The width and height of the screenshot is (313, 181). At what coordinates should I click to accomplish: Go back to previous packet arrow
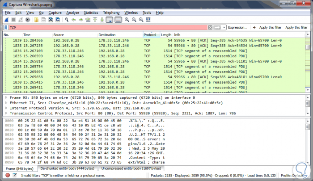74,20
